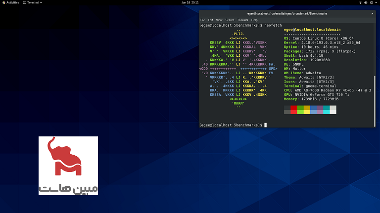
Task: Click the Memory: 1739MiB / 7729MiB line
Action: pyautogui.click(x=311, y=99)
